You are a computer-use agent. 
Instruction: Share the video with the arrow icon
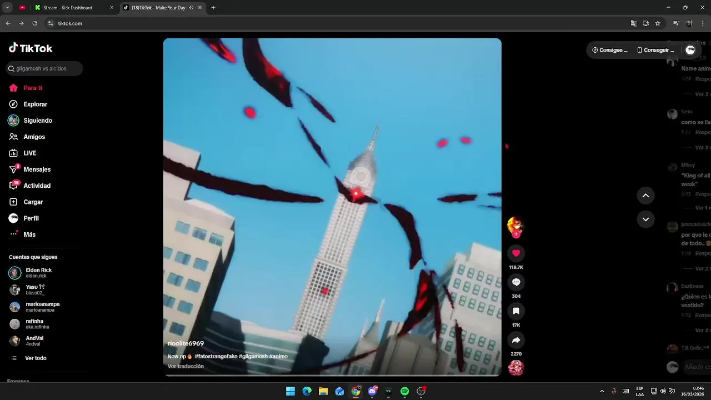[516, 340]
